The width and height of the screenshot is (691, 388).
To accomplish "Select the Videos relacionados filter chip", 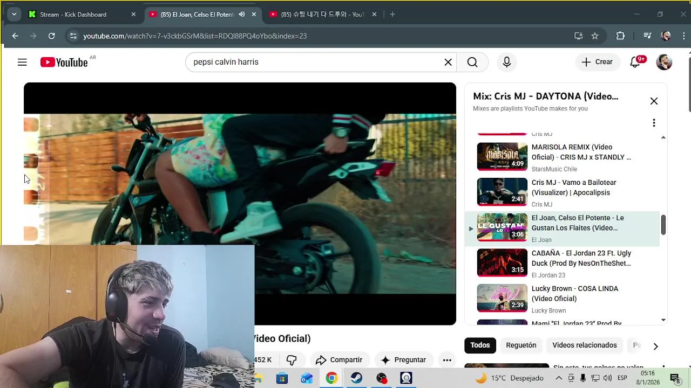I will [584, 345].
